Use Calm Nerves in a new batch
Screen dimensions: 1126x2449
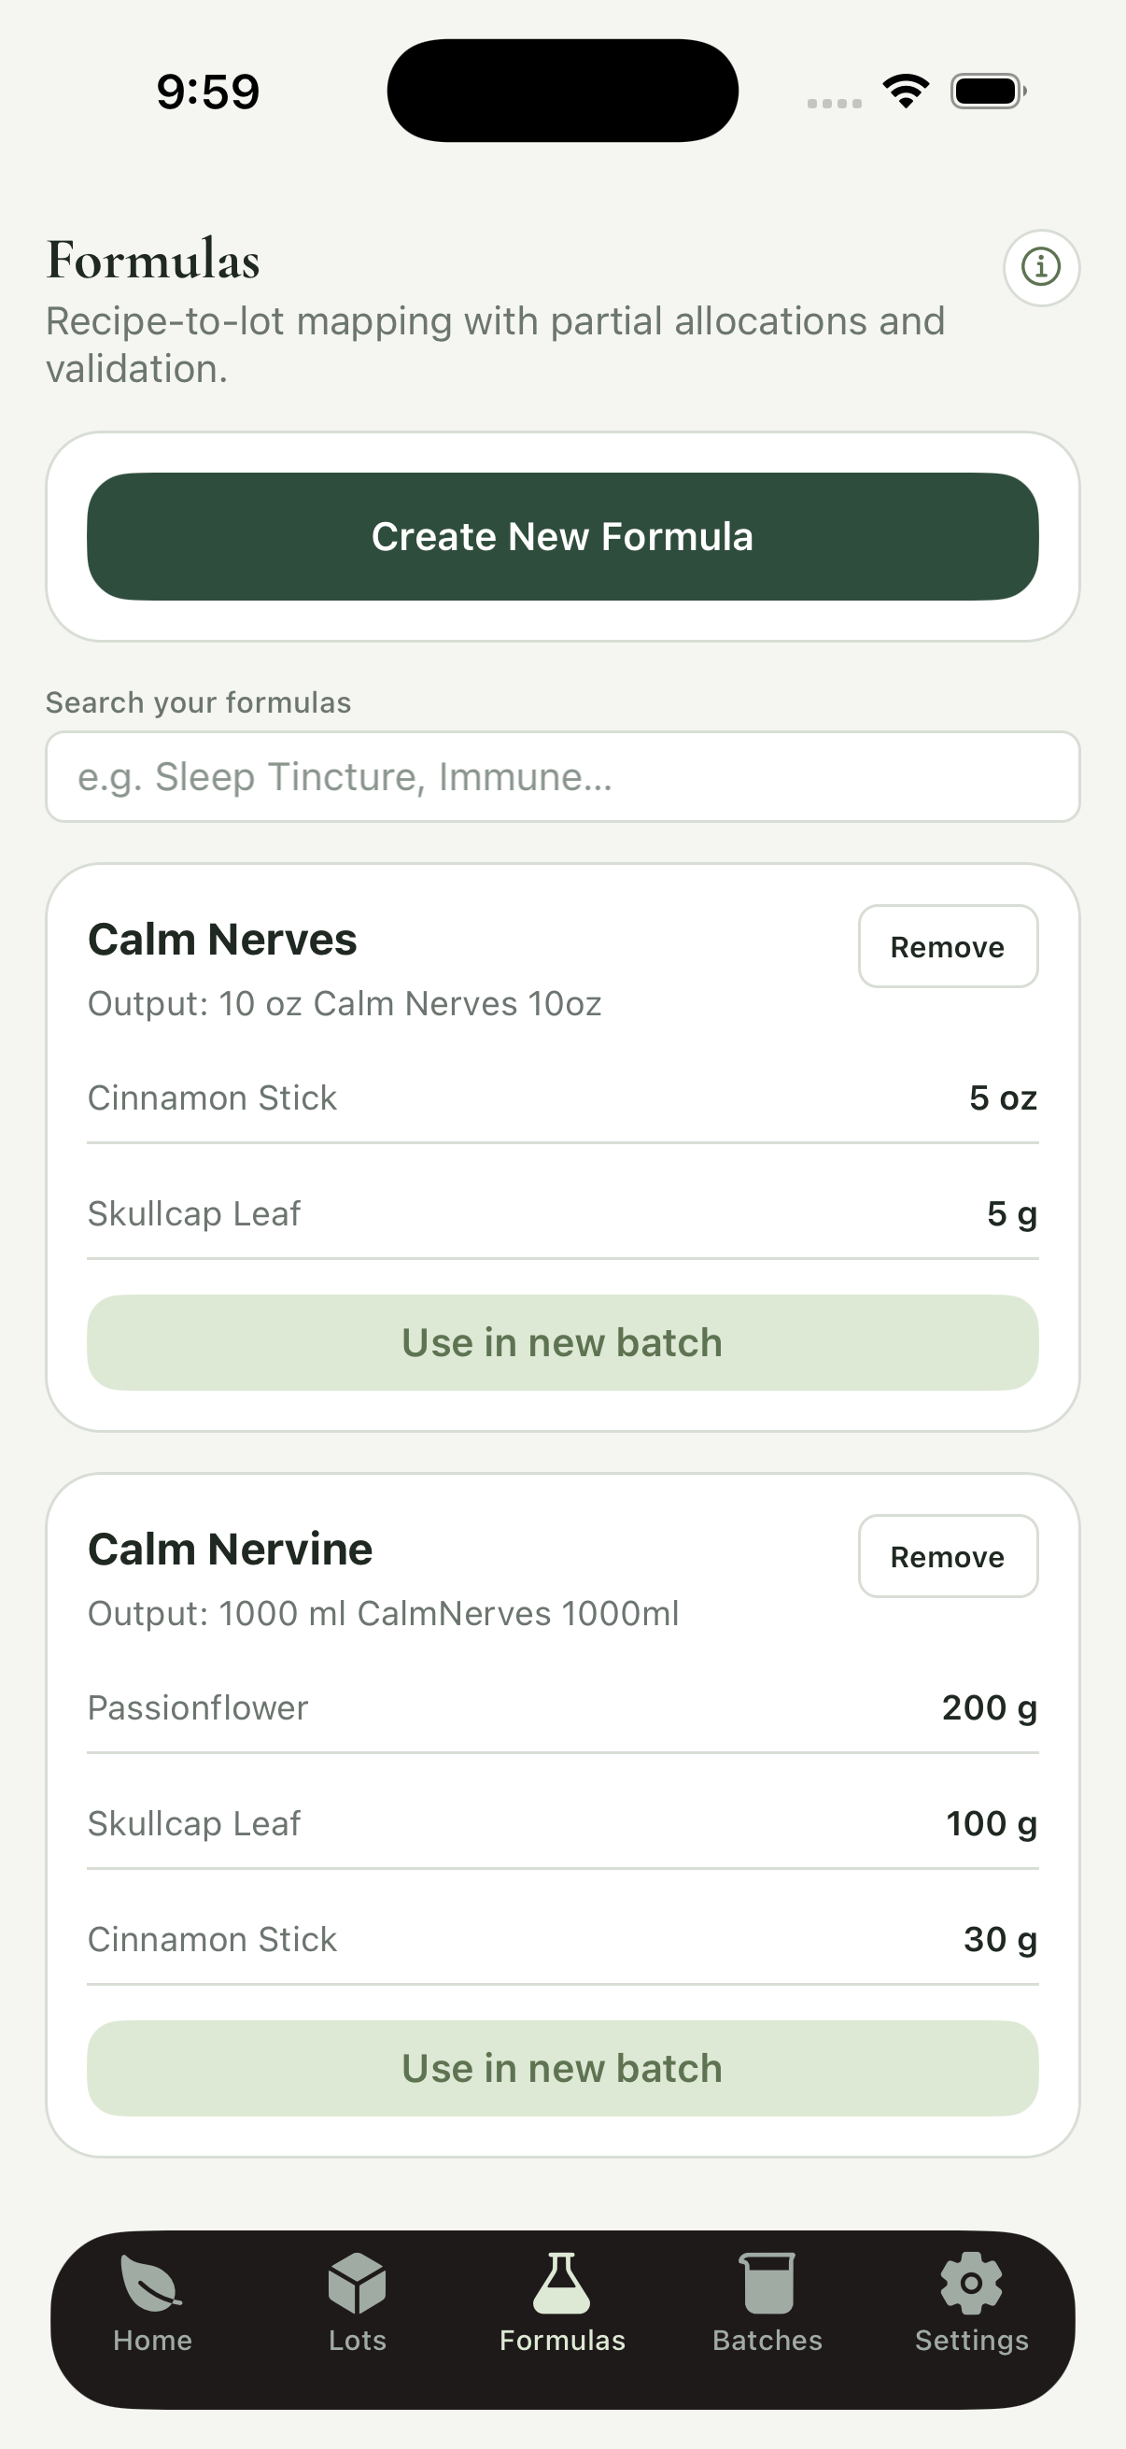pos(562,1342)
